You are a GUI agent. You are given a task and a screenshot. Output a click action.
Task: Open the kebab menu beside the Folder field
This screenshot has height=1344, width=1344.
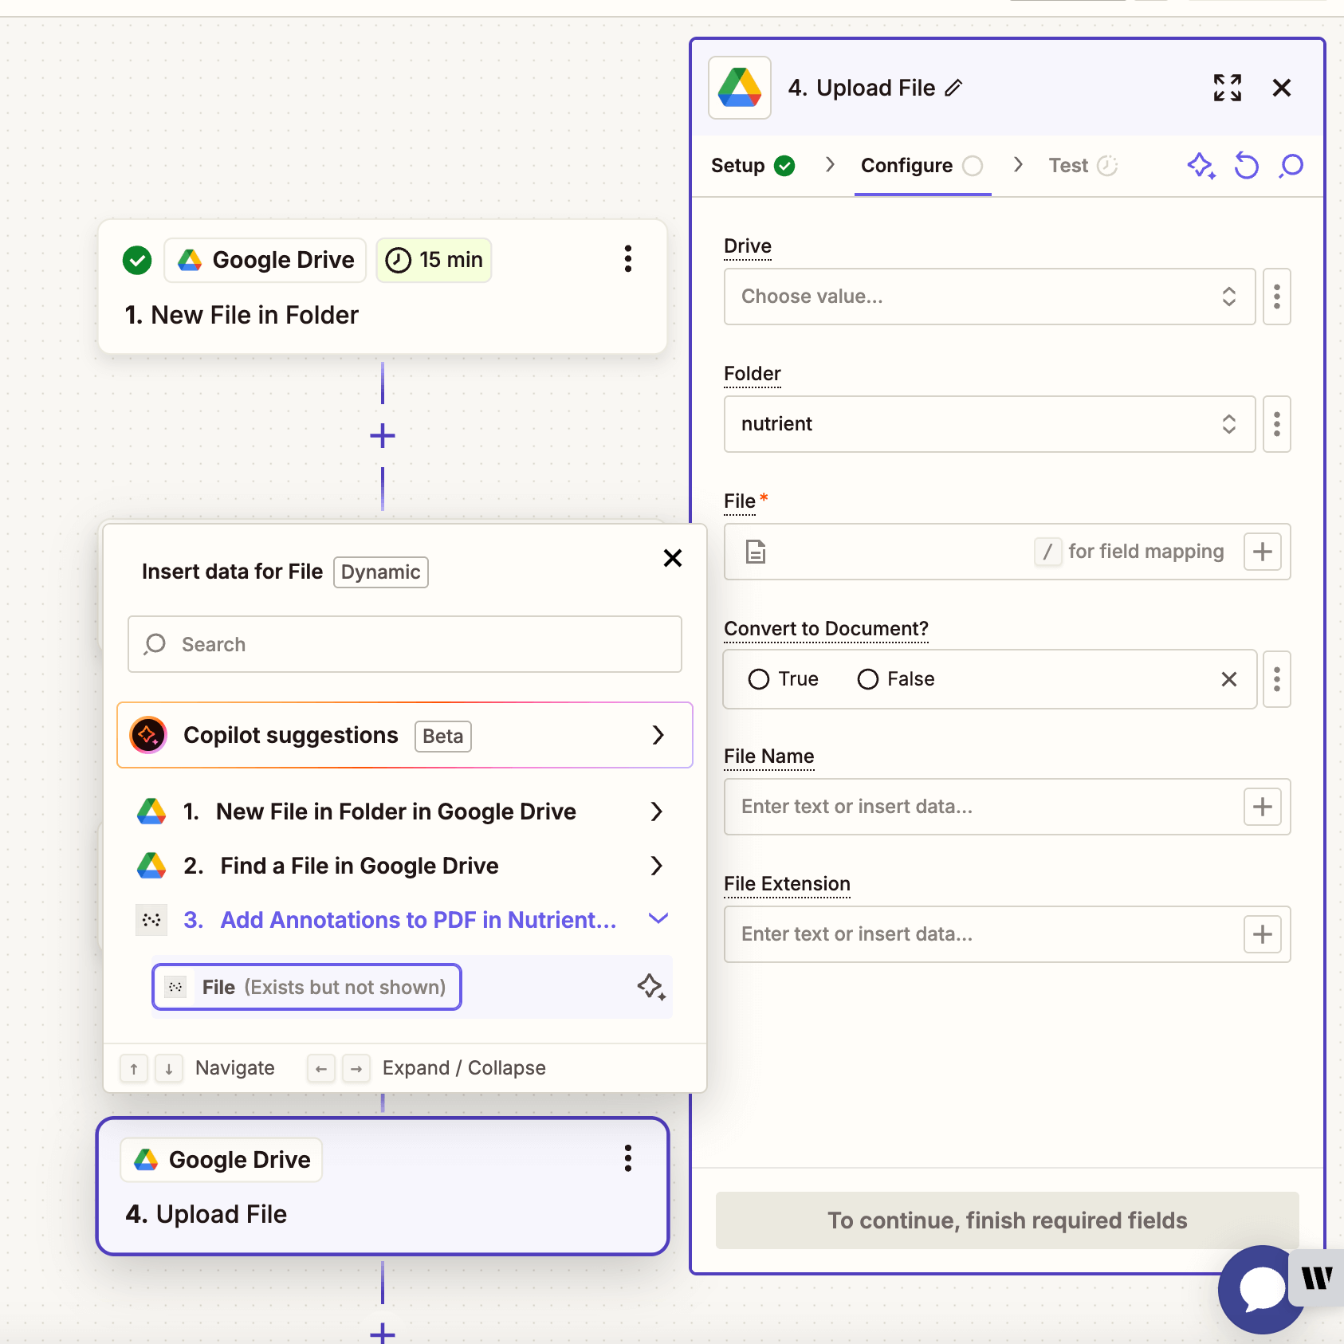click(1276, 424)
